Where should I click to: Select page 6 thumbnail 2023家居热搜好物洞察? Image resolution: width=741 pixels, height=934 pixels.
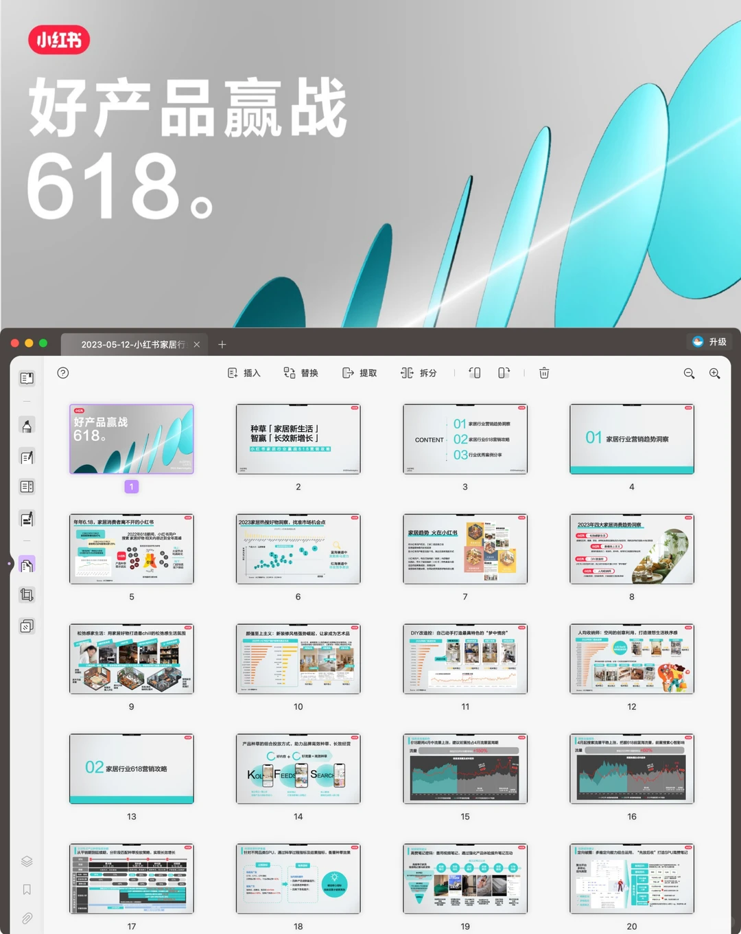pyautogui.click(x=298, y=549)
